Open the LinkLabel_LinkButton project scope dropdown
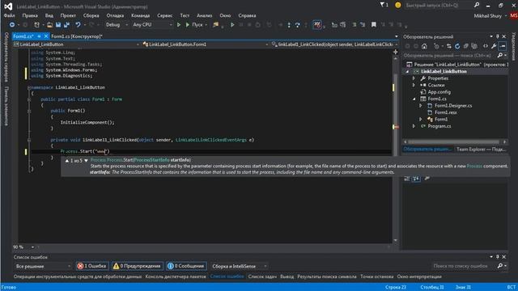518x291 pixels. 76,44
